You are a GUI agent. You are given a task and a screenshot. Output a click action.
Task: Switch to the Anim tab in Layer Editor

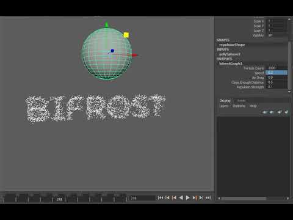click(241, 101)
